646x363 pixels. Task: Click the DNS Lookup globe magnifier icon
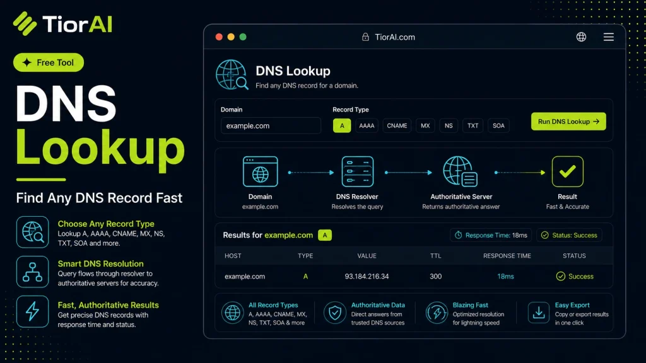(232, 75)
